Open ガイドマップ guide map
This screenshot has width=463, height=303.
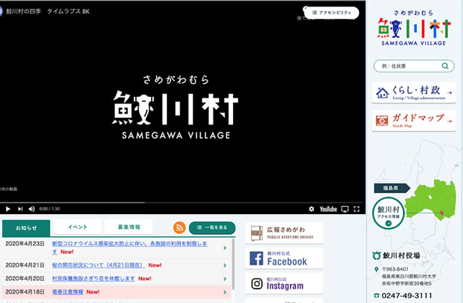414,121
